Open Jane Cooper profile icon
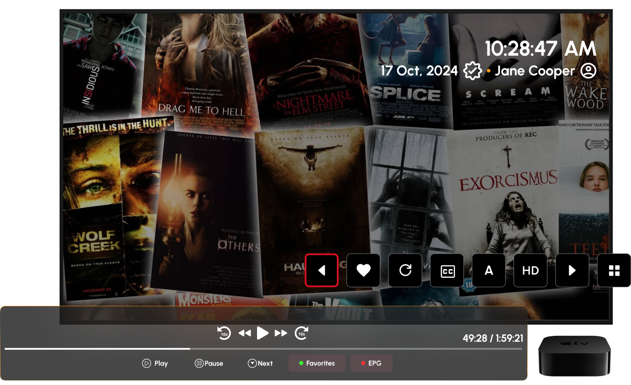Viewport: 631px width, 385px height. coord(588,71)
